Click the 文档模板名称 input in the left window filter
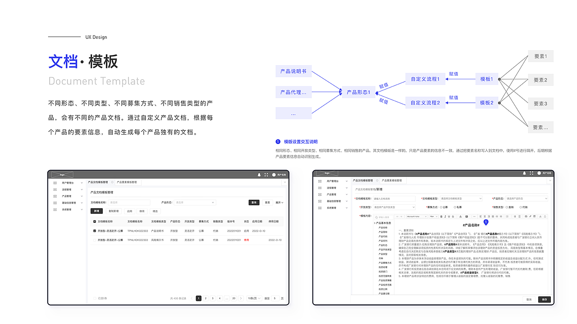The image size is (577, 324). coord(129,202)
